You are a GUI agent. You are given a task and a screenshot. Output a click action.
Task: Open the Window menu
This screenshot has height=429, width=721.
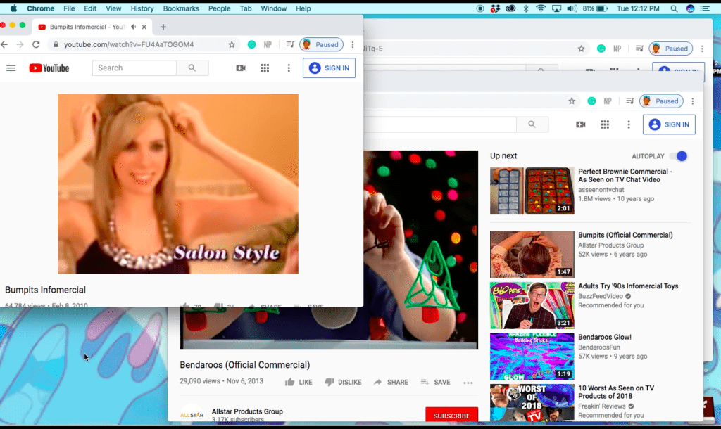click(x=274, y=8)
